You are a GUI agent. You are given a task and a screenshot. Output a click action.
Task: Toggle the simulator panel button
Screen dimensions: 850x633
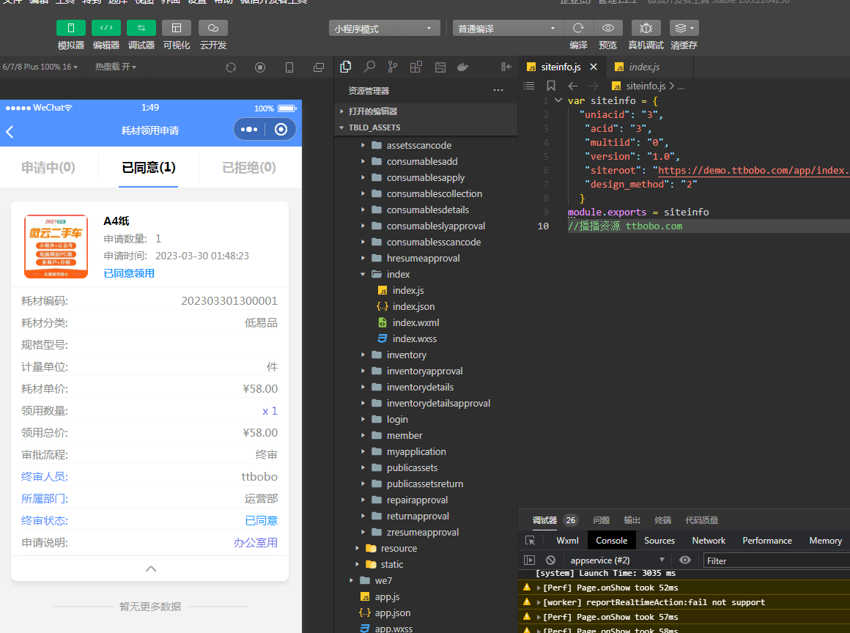[71, 28]
